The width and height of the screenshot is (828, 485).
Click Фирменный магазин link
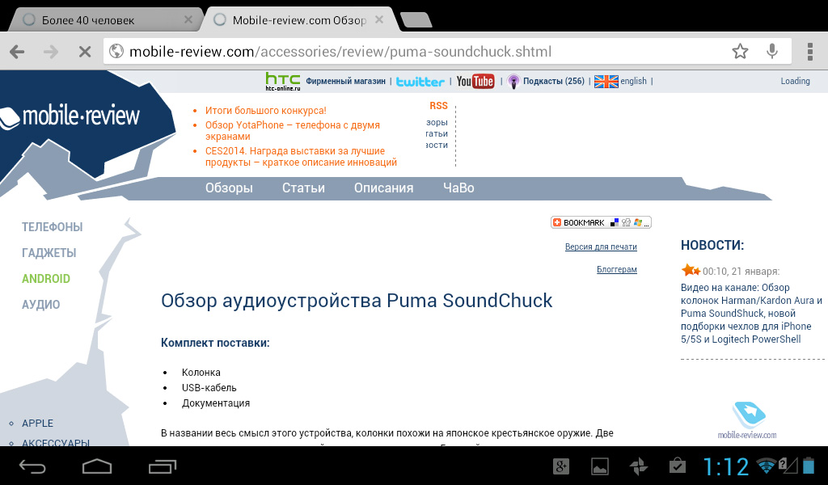345,82
